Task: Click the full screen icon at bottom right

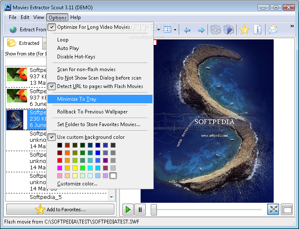Action: [287, 209]
